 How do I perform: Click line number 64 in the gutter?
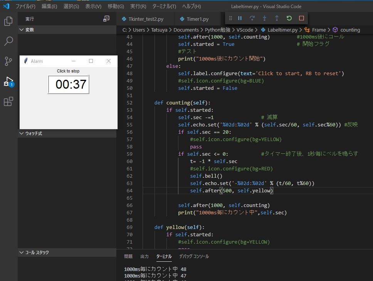tap(129, 190)
